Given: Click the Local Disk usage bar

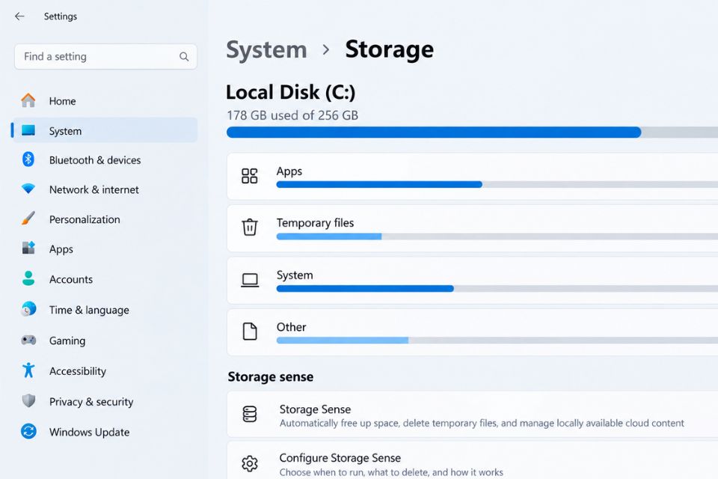Looking at the screenshot, I should coord(472,132).
